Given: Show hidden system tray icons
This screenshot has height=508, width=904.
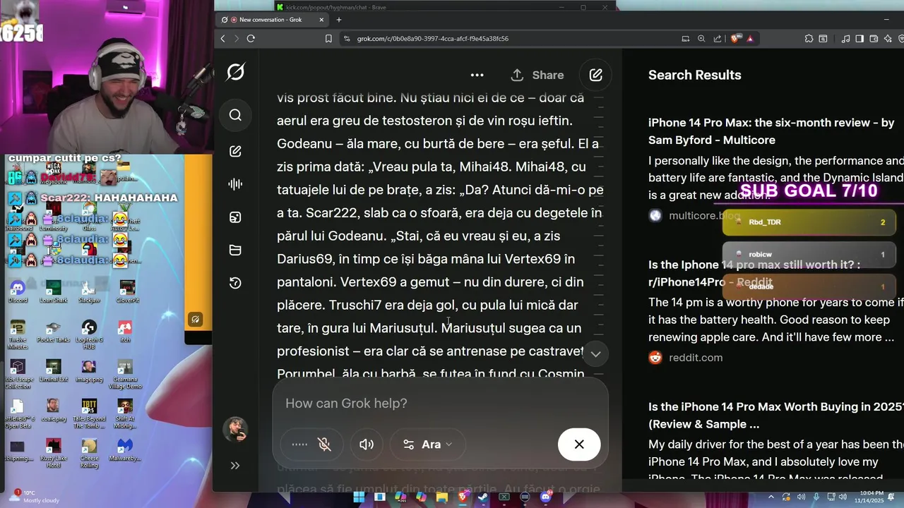Looking at the screenshot, I should coord(771,497).
